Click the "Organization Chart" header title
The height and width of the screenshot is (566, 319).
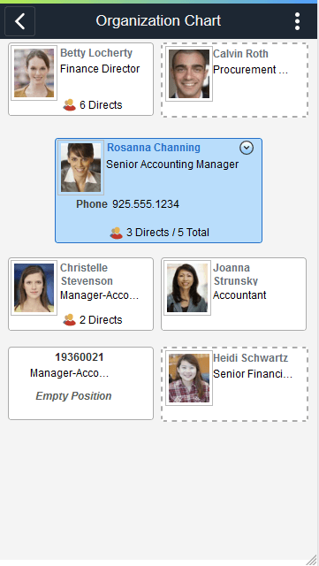click(158, 20)
